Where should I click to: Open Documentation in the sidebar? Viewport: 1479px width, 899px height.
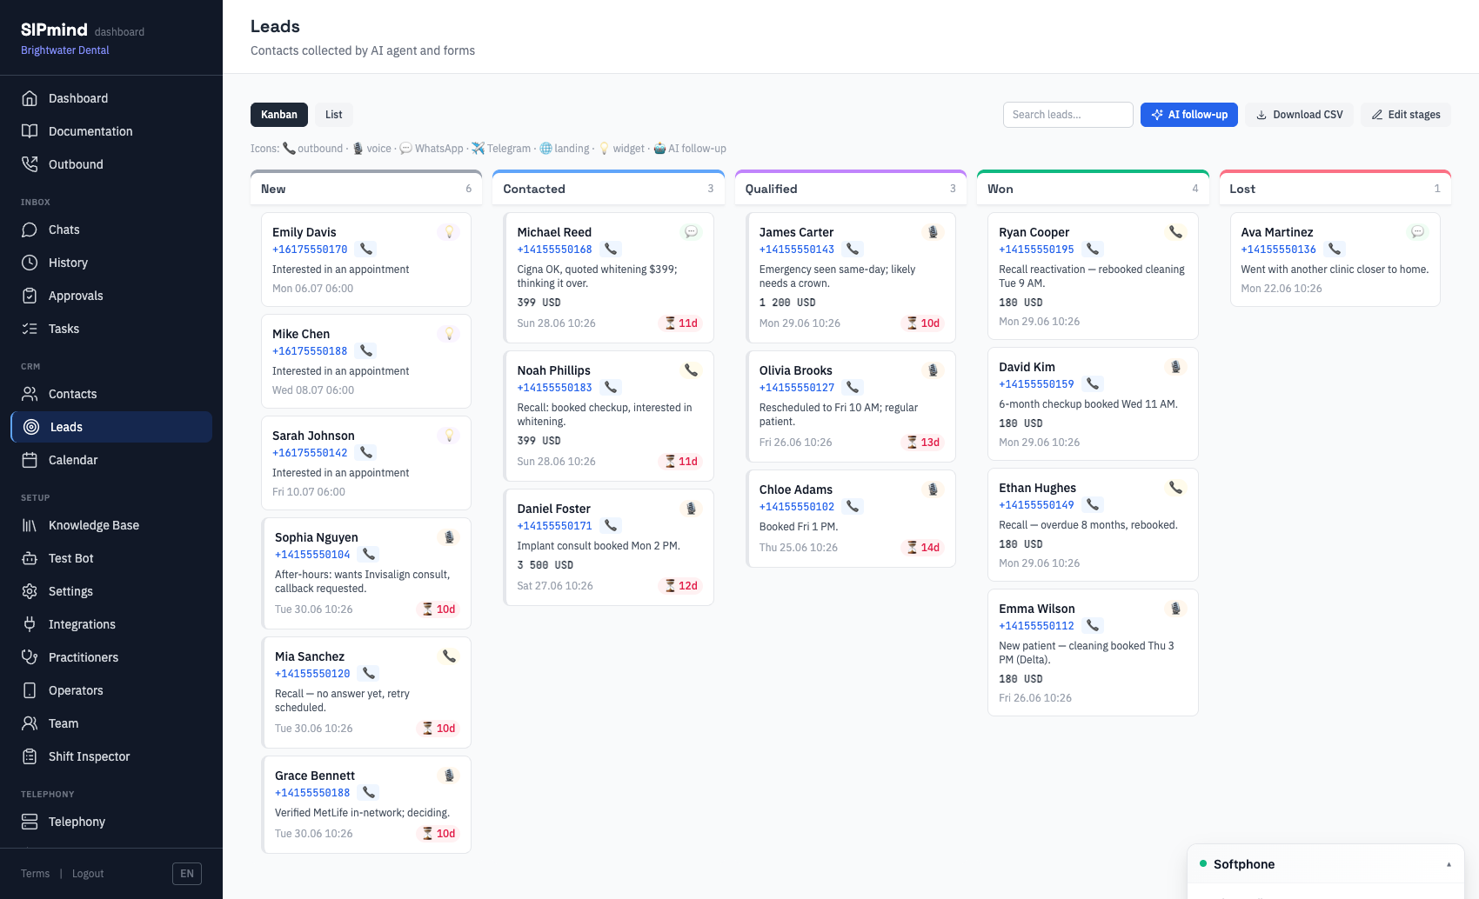coord(111,131)
